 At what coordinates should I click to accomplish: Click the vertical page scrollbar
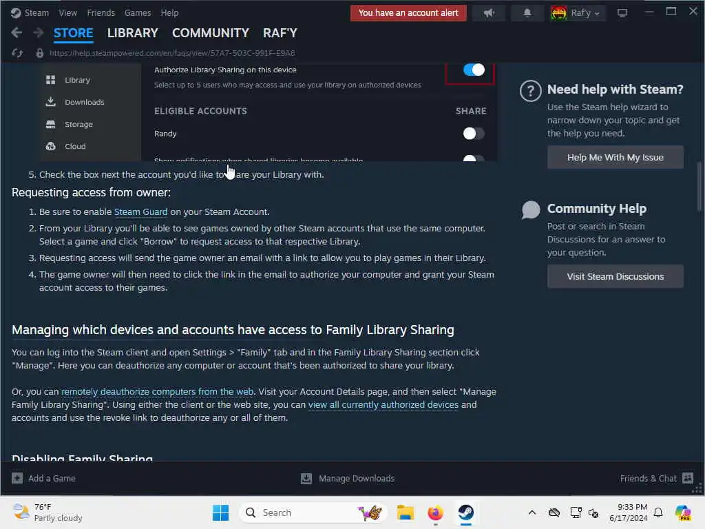(699, 186)
